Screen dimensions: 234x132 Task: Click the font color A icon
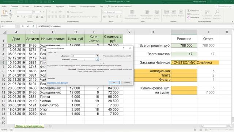pos(42,16)
